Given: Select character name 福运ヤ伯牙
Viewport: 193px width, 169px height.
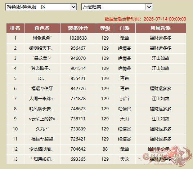Looking at the screenshot, I should click(x=42, y=89).
